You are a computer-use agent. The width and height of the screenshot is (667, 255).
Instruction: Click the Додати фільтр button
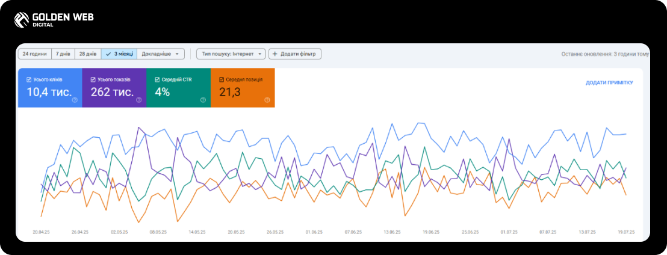click(295, 54)
